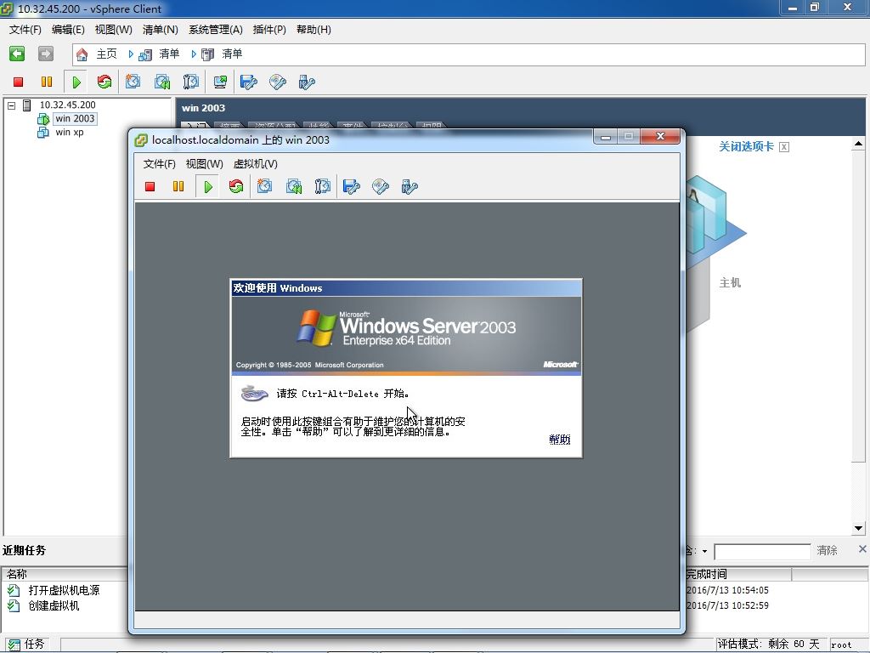870x653 pixels.
Task: Suspend VM in console window toolbar
Action: tap(178, 186)
